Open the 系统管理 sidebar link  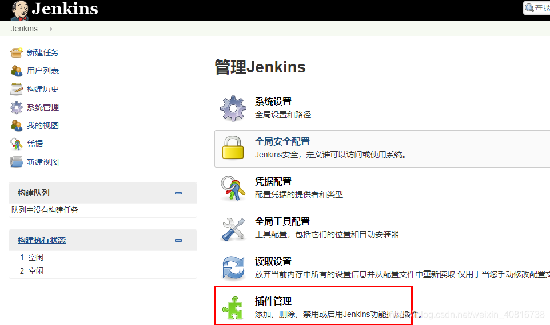coord(43,107)
